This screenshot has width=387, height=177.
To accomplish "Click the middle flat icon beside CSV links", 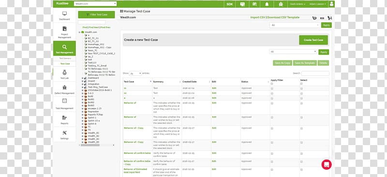I will click(322, 18).
